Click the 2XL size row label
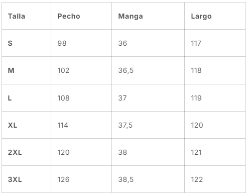The height and width of the screenshot is (195, 248). coord(15,152)
